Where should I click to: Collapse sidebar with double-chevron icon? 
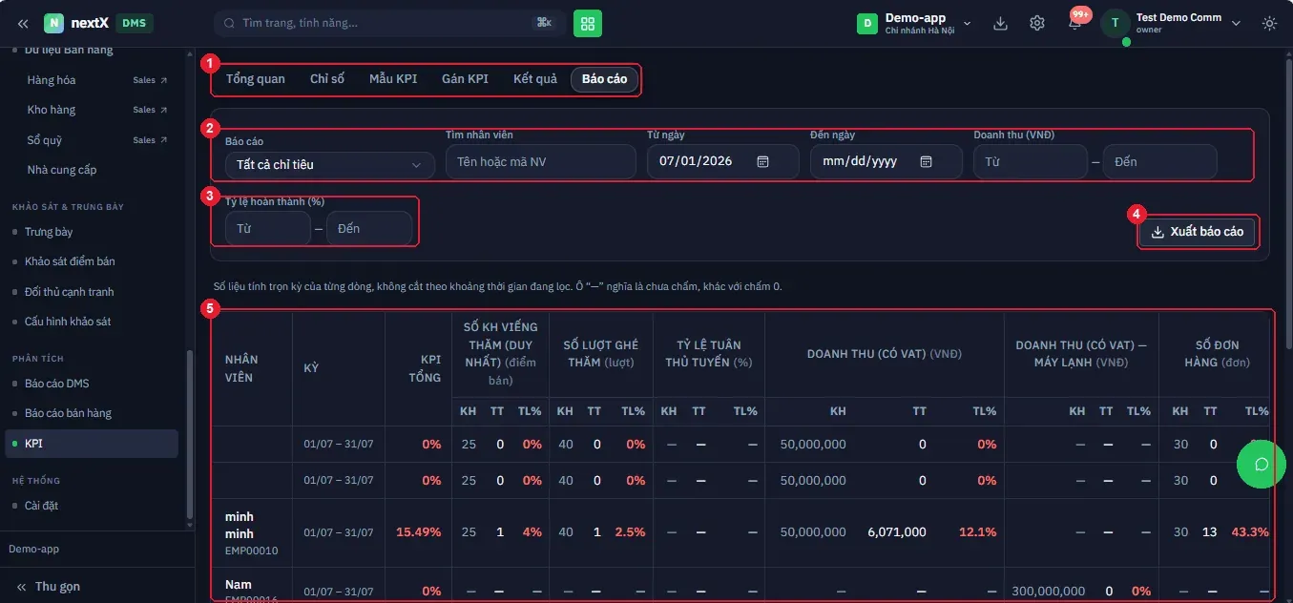[23, 23]
